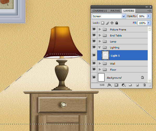Lock transparent pixels
This screenshot has height=131, width=156.
(103, 23)
